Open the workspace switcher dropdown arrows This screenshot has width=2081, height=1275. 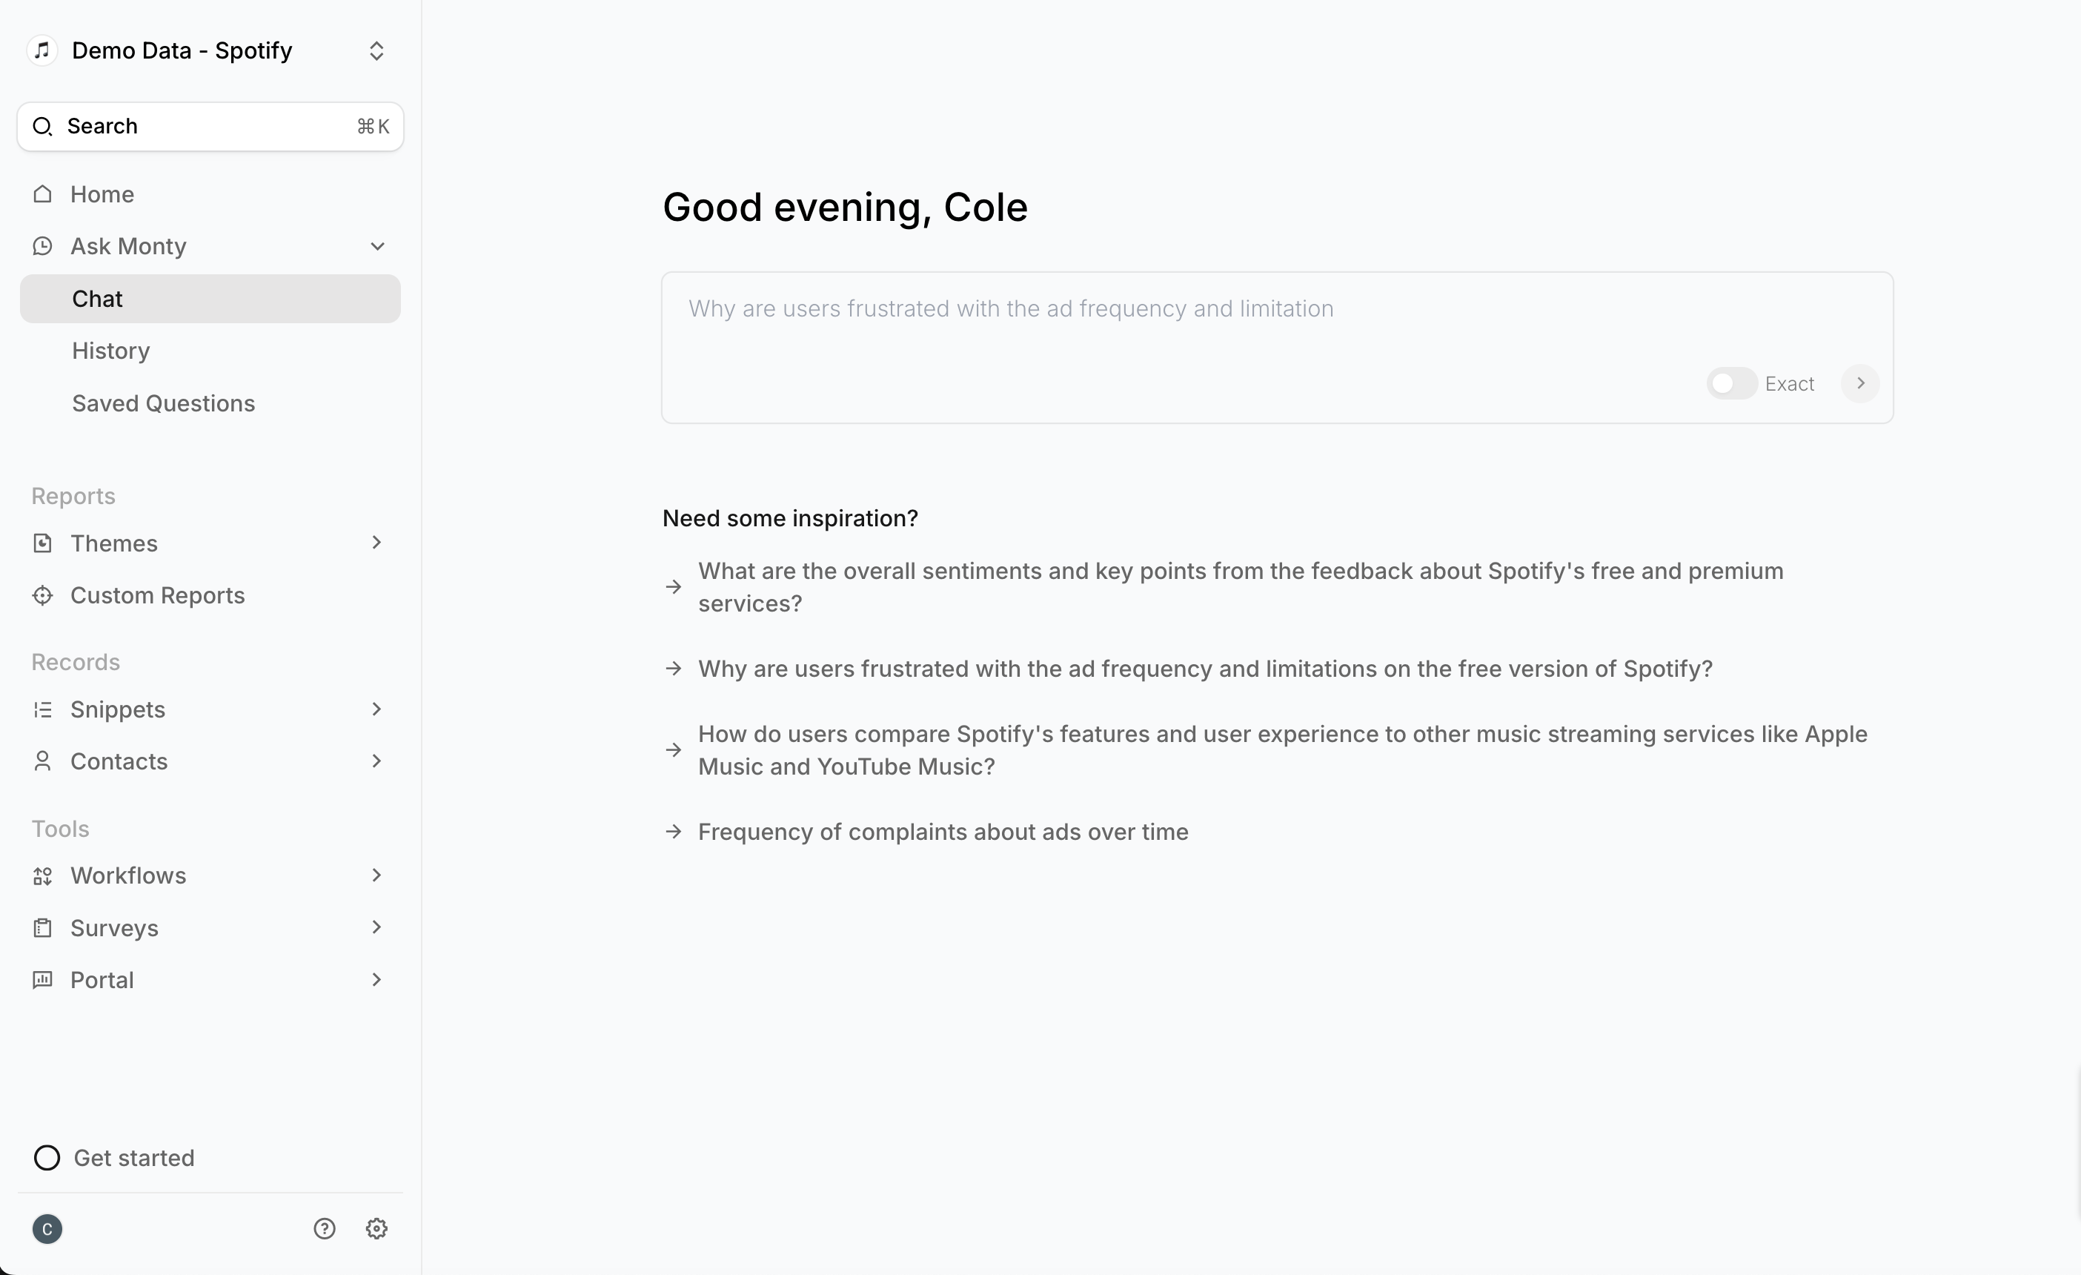(376, 50)
